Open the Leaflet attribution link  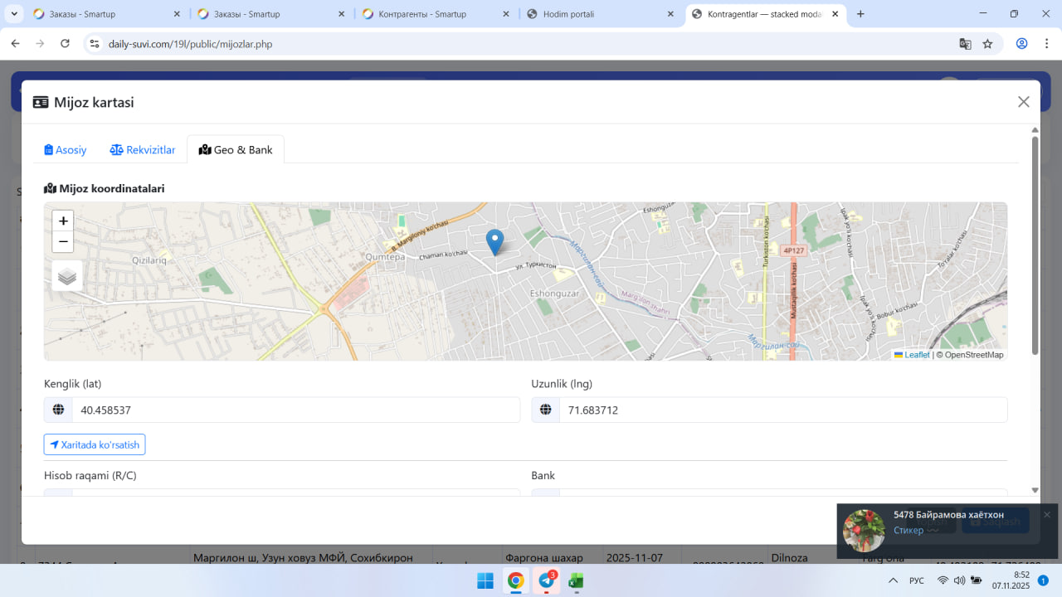[x=916, y=355]
